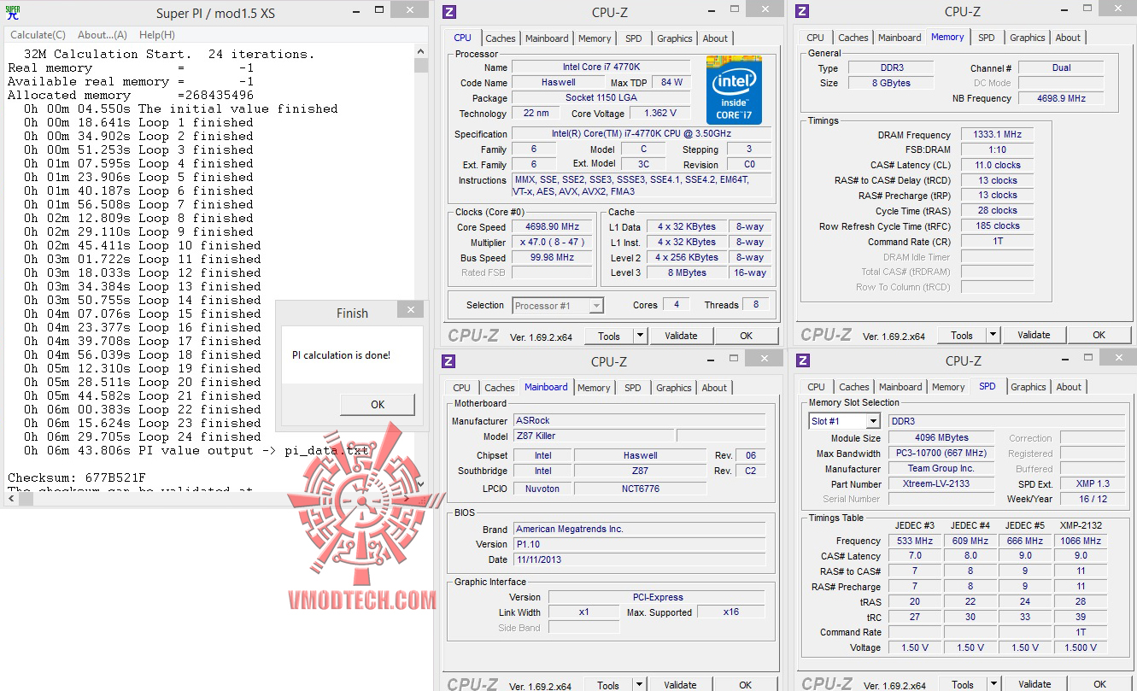Click the motherboard manufacturer "ASRock"
The width and height of the screenshot is (1137, 691).
click(x=639, y=420)
